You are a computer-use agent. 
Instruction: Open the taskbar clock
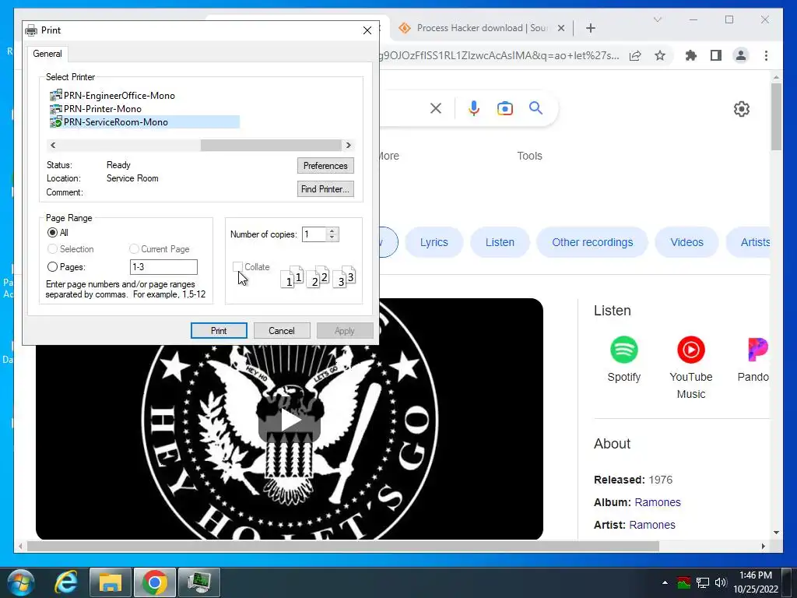[756, 582]
